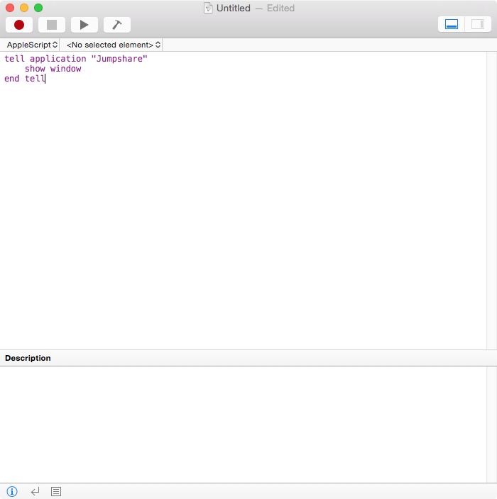Zoom the window with green button
This screenshot has height=499, width=497.
point(38,8)
